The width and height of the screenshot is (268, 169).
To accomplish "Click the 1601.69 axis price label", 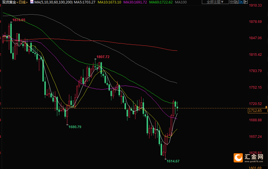I will 255,168.
